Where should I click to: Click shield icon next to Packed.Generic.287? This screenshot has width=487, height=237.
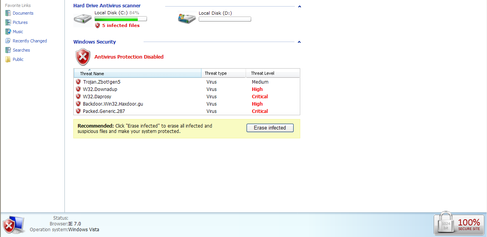point(78,111)
